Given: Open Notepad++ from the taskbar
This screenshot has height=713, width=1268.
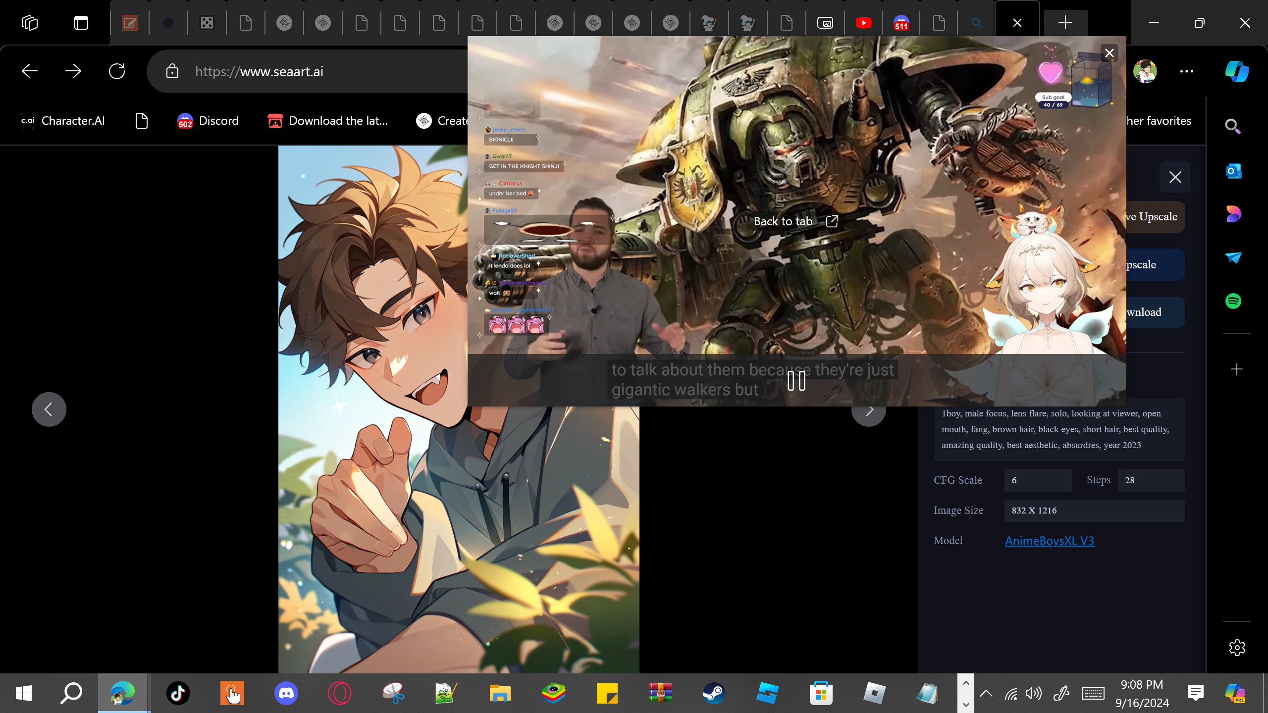Looking at the screenshot, I should pyautogui.click(x=446, y=693).
